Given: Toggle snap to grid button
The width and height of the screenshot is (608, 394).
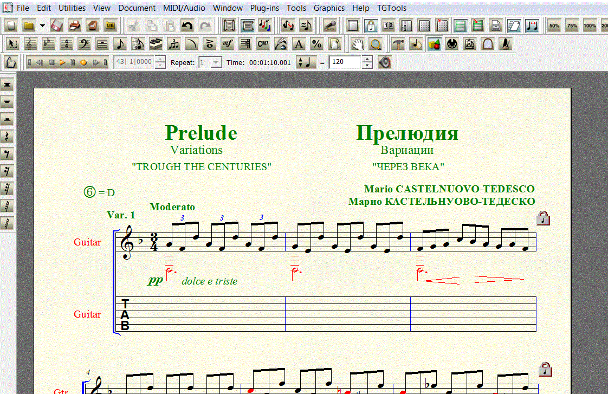Looking at the screenshot, I should pyautogui.click(x=442, y=25).
